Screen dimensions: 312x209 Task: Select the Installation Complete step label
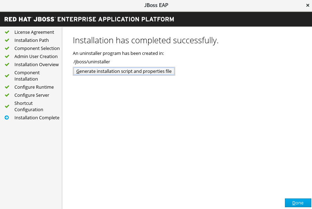tap(37, 118)
